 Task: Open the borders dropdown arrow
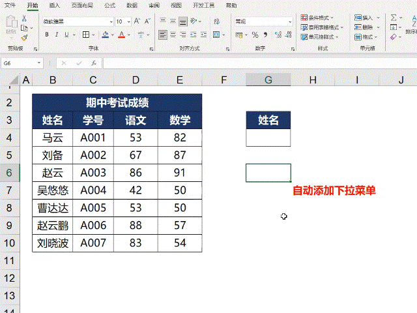click(x=93, y=35)
